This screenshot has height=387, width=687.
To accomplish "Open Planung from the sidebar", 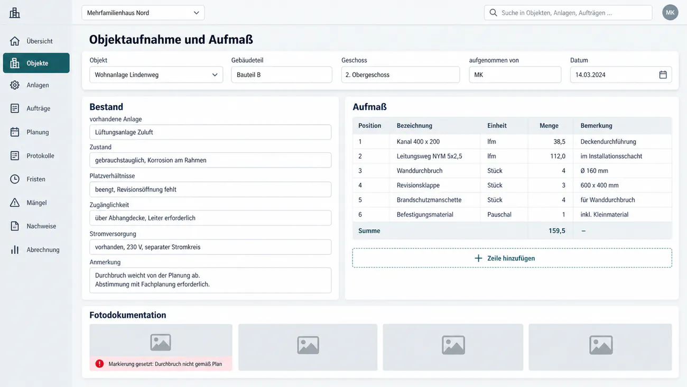I will coord(36,132).
